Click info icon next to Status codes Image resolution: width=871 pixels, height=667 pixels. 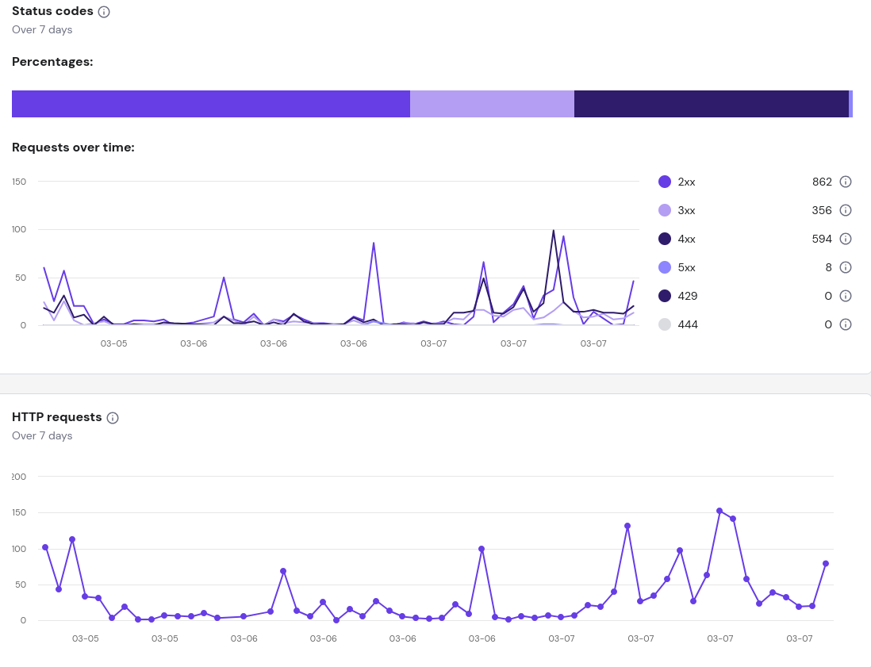point(104,12)
